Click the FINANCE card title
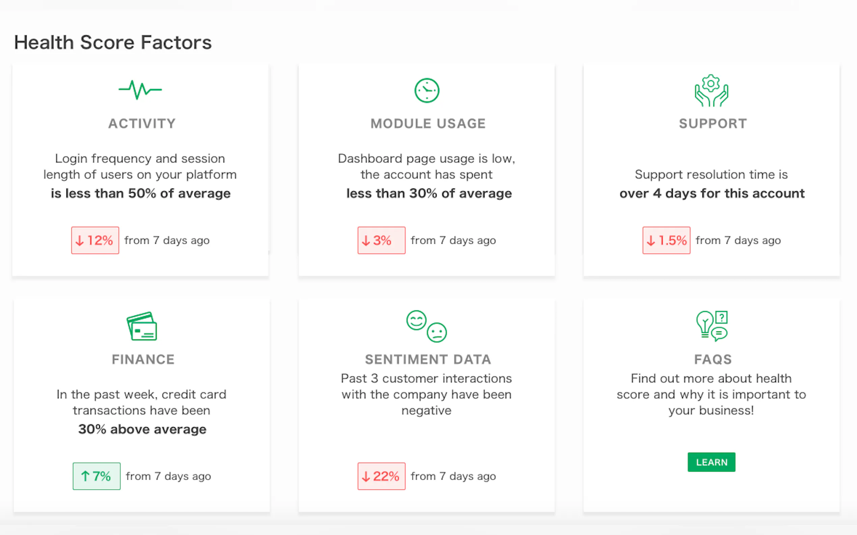 (143, 359)
